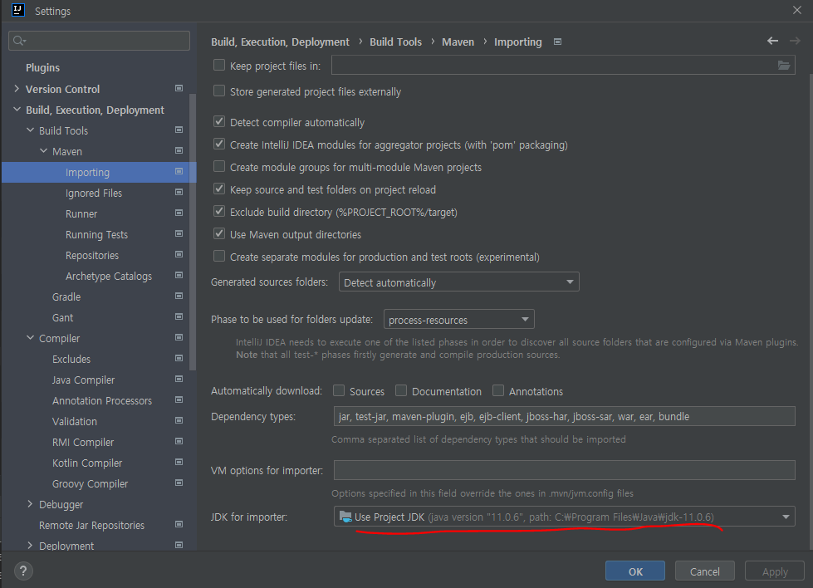
Task: Click Maven in breadcrumb
Action: 458,42
